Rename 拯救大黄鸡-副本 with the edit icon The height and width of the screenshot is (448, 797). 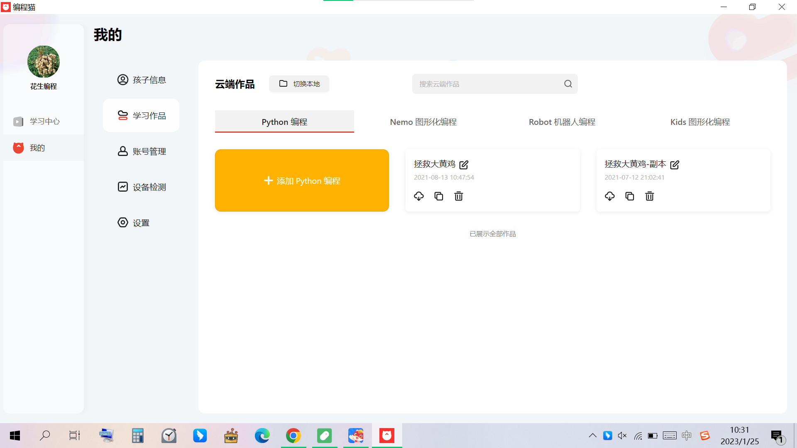(675, 165)
